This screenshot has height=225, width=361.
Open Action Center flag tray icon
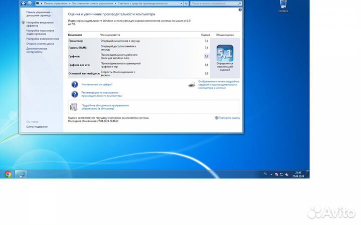pyautogui.click(x=276, y=174)
